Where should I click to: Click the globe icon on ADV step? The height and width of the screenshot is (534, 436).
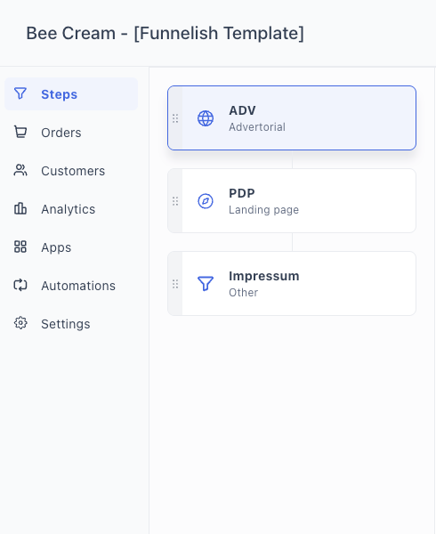click(x=206, y=118)
